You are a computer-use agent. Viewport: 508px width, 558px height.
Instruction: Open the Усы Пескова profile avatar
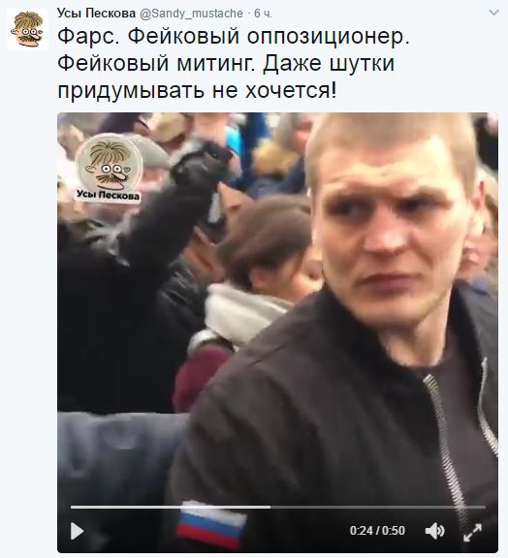pos(27,29)
